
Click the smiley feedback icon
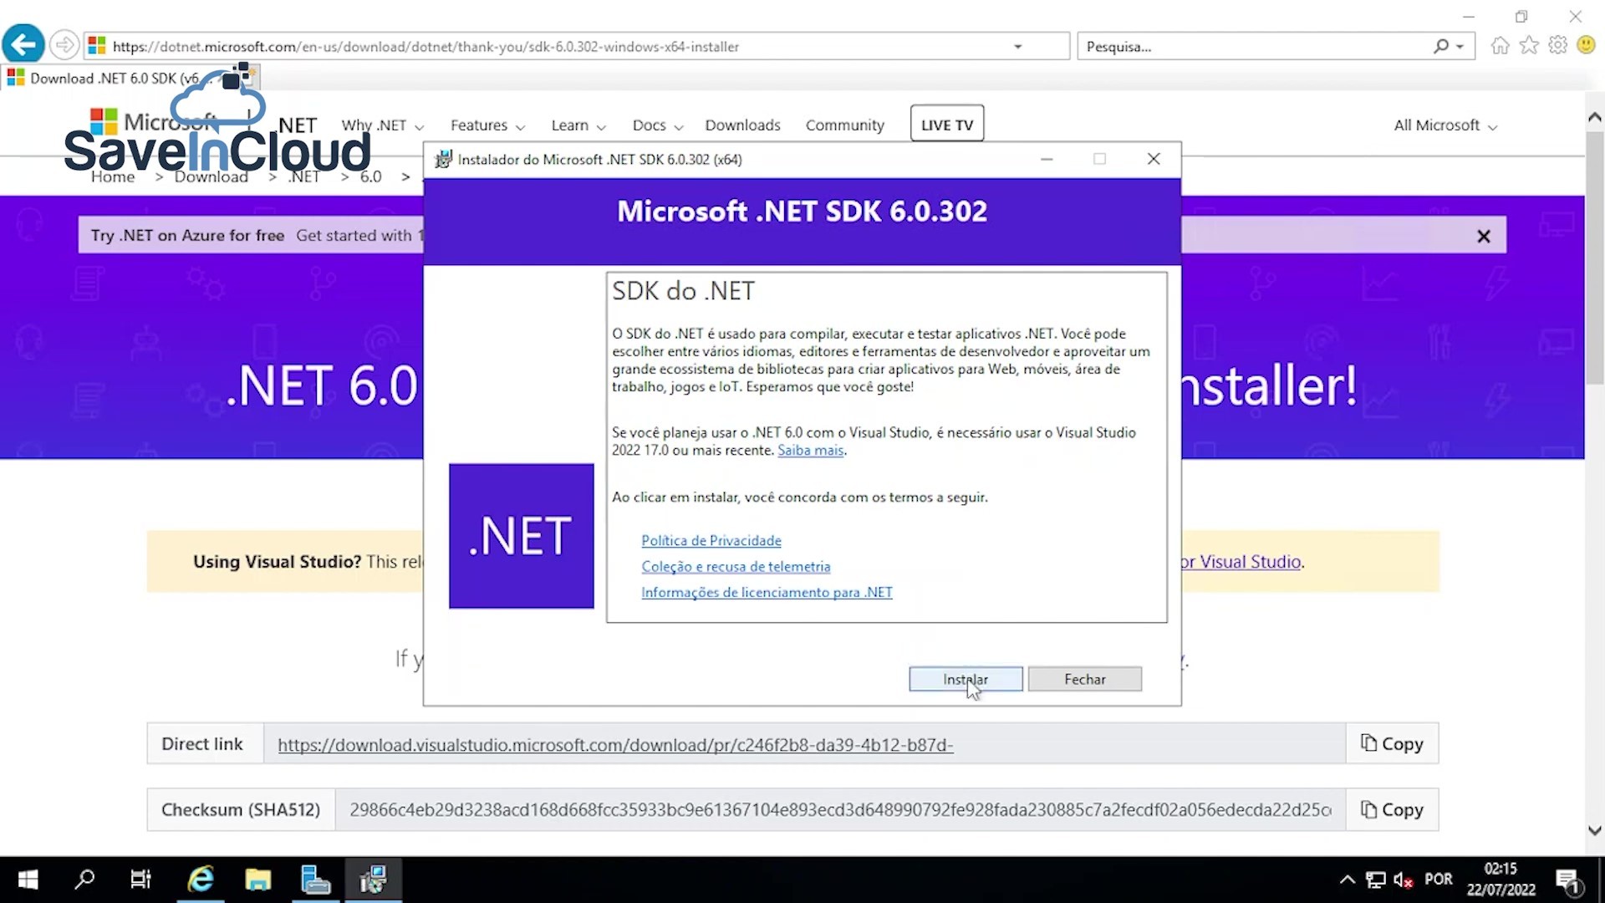coord(1586,45)
